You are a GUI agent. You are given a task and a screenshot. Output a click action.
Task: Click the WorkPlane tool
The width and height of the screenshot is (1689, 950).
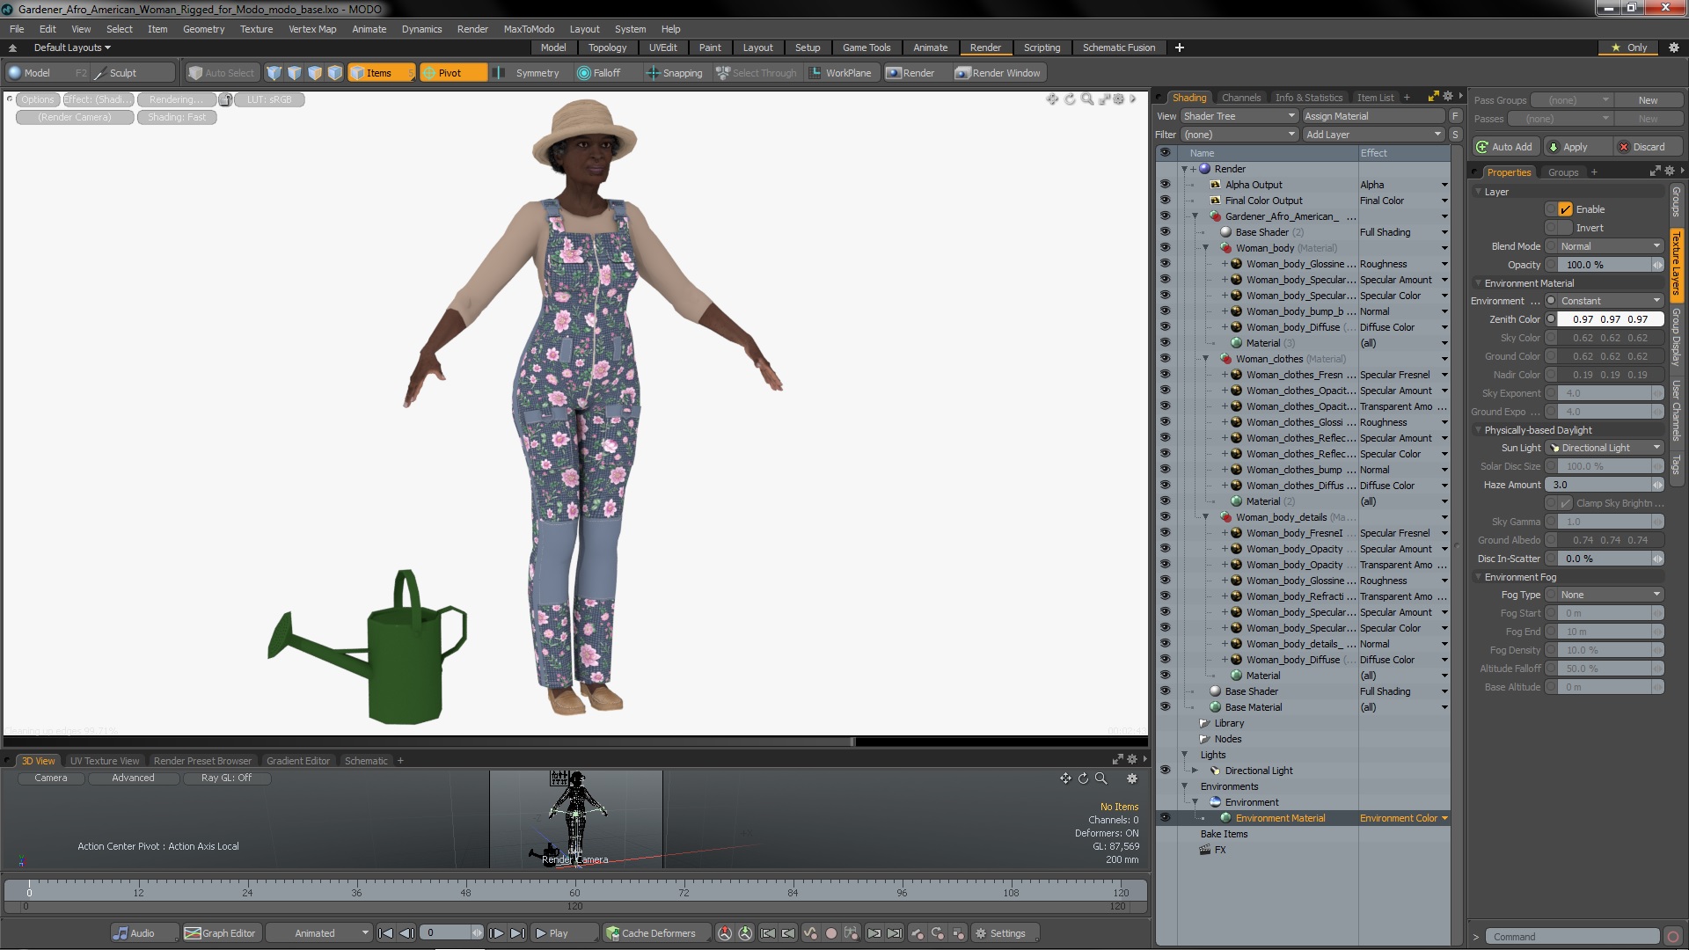pyautogui.click(x=840, y=73)
